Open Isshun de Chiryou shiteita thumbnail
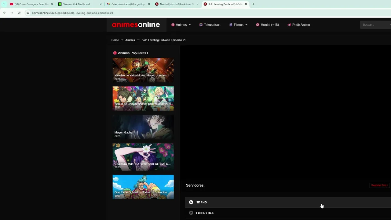This screenshot has width=391, height=220. 143,98
